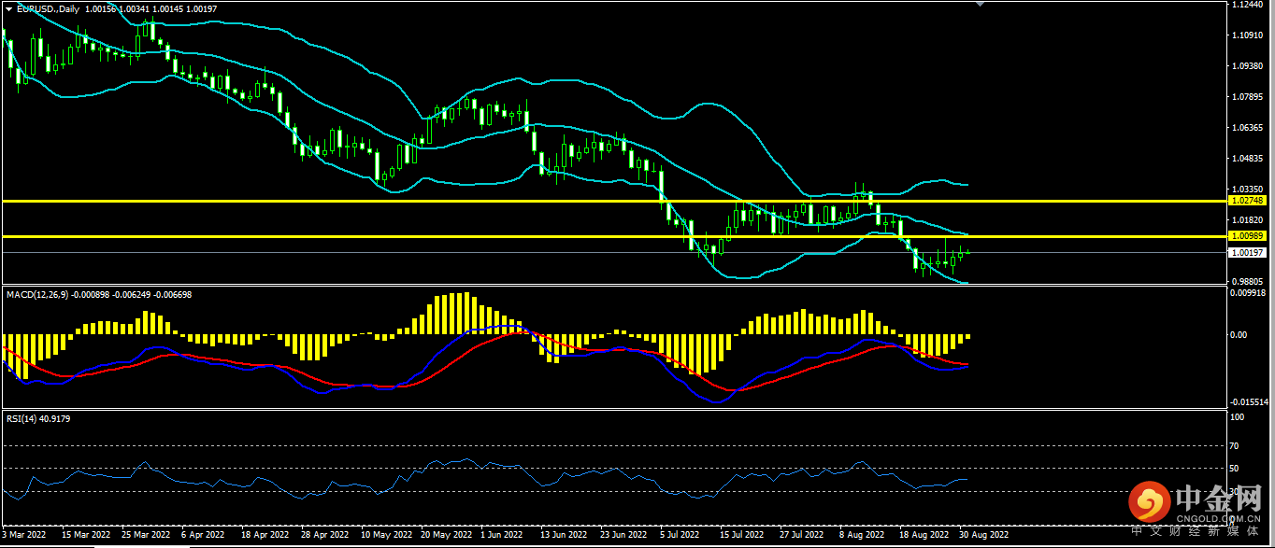Click the 3 Mar 2022 date label
Image resolution: width=1275 pixels, height=548 pixels.
(x=24, y=535)
